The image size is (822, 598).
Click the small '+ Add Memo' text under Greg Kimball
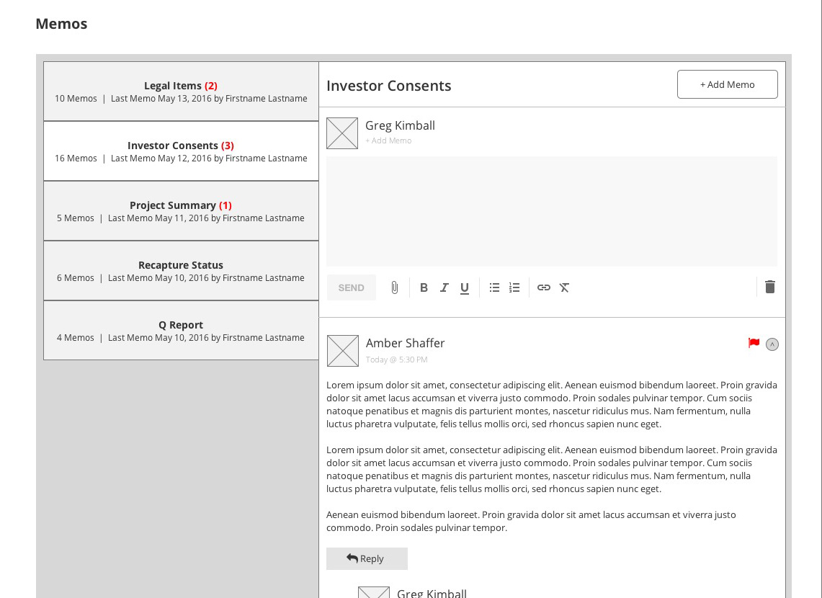click(388, 140)
